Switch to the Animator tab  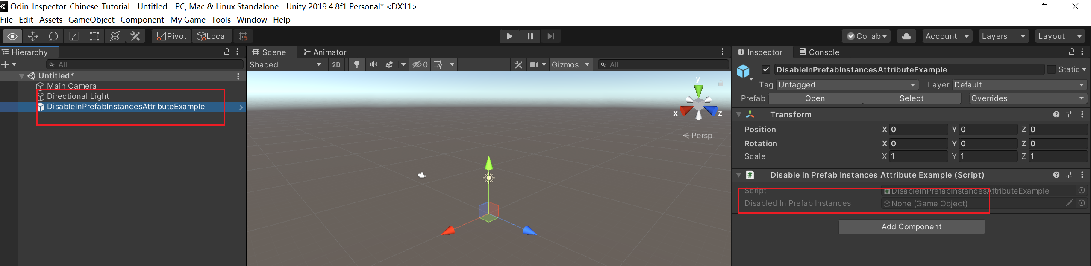click(x=325, y=52)
